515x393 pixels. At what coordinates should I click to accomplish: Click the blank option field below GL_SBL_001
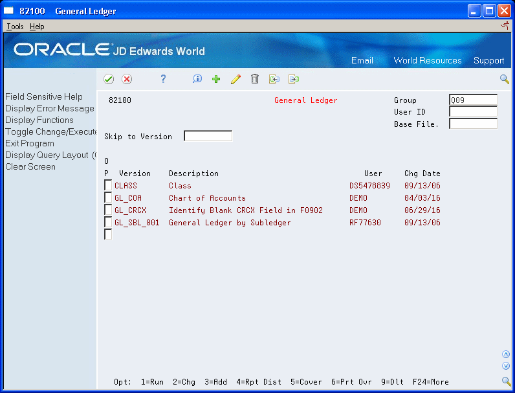tap(108, 234)
